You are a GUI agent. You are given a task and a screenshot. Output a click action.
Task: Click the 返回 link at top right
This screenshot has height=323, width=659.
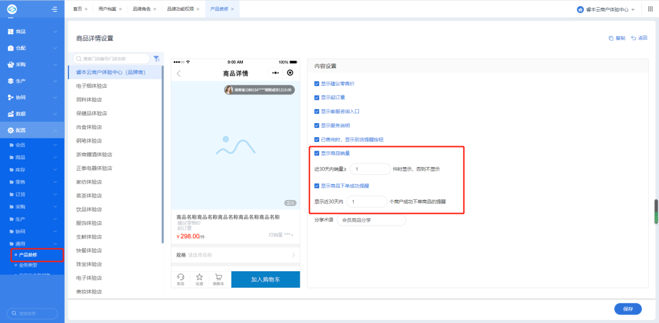[x=639, y=38]
